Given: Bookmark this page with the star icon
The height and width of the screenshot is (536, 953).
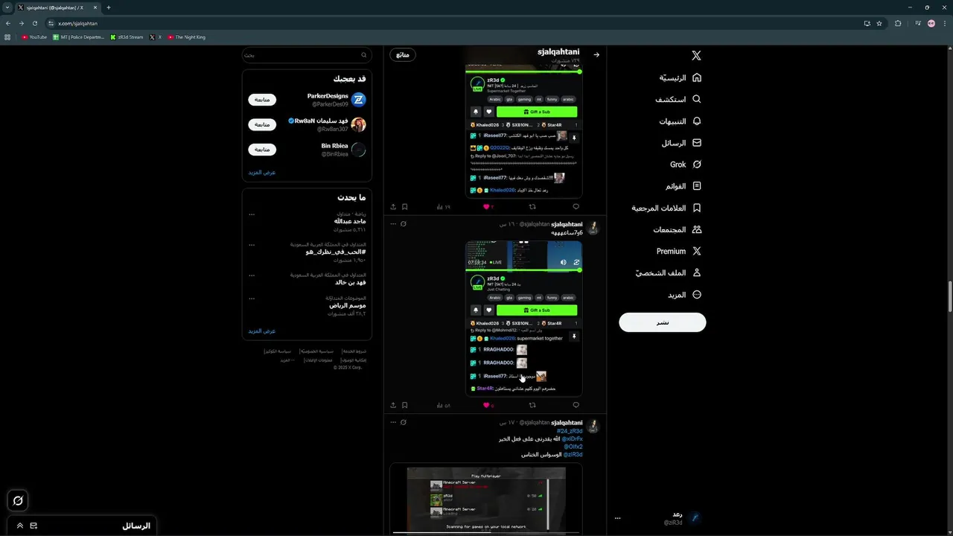Looking at the screenshot, I should 879,23.
